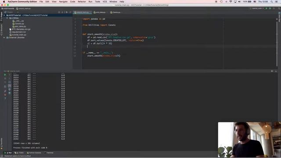The height and width of the screenshot is (158, 281).
Task: Hide the project tool window
Action: [70, 12]
